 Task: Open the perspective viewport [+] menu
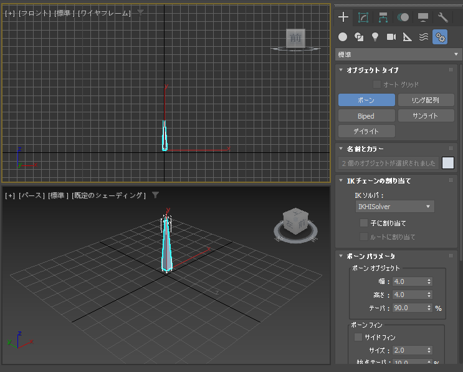(10, 195)
